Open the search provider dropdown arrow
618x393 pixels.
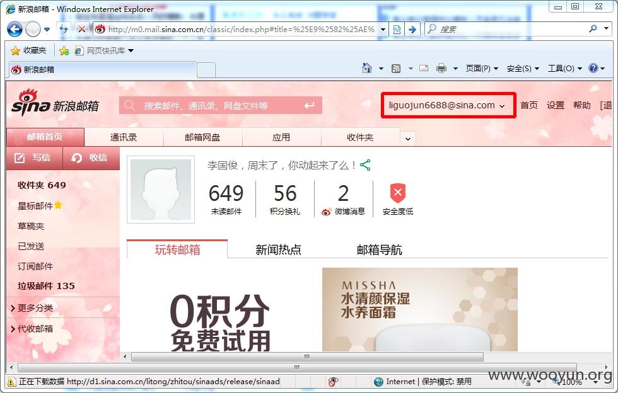point(606,28)
